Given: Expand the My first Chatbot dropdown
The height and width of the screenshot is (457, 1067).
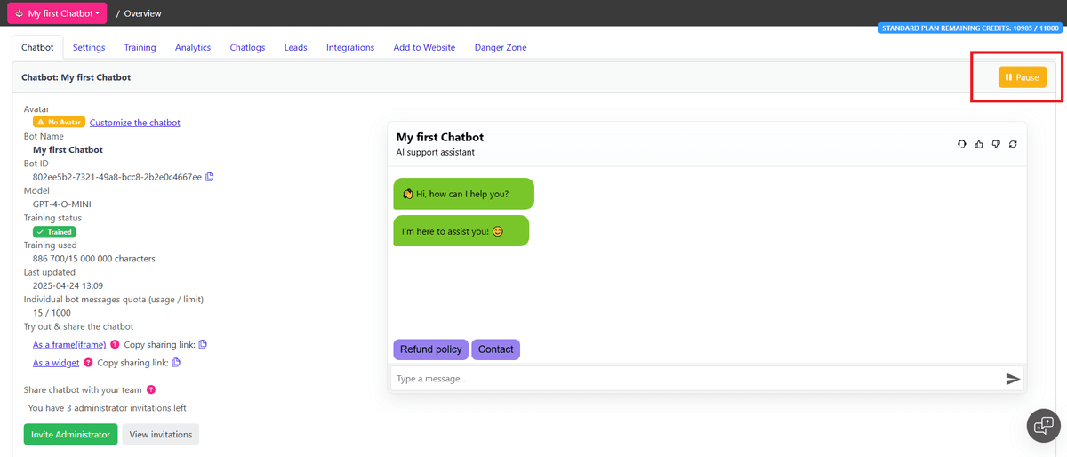Looking at the screenshot, I should click(57, 13).
